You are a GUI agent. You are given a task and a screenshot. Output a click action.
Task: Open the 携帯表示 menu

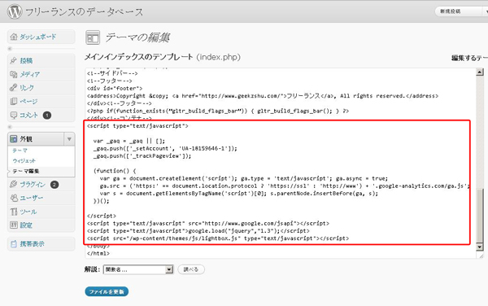tap(32, 243)
